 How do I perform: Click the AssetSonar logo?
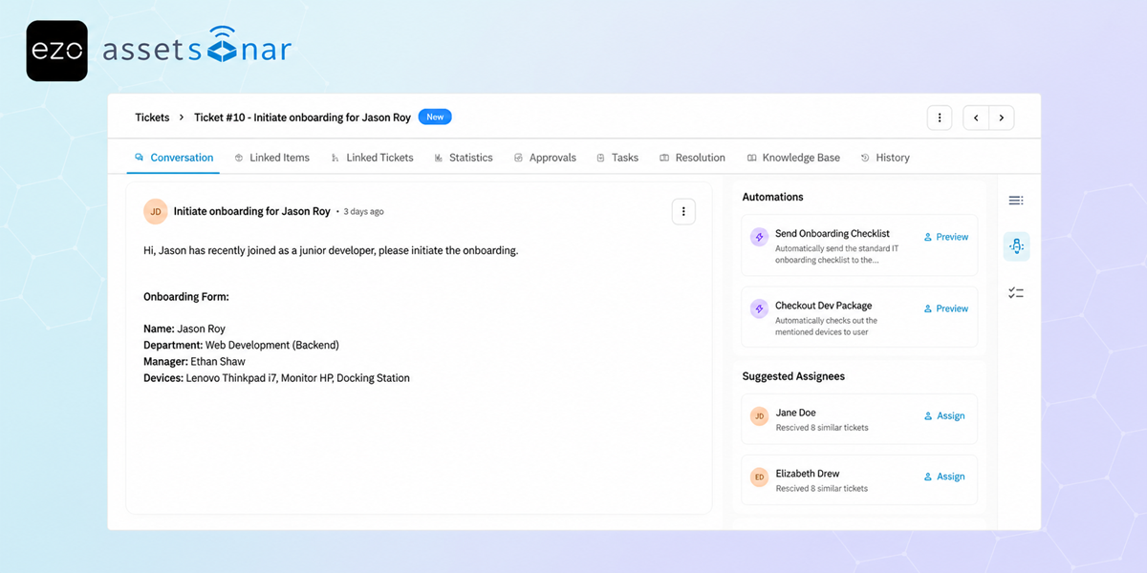[x=197, y=48]
